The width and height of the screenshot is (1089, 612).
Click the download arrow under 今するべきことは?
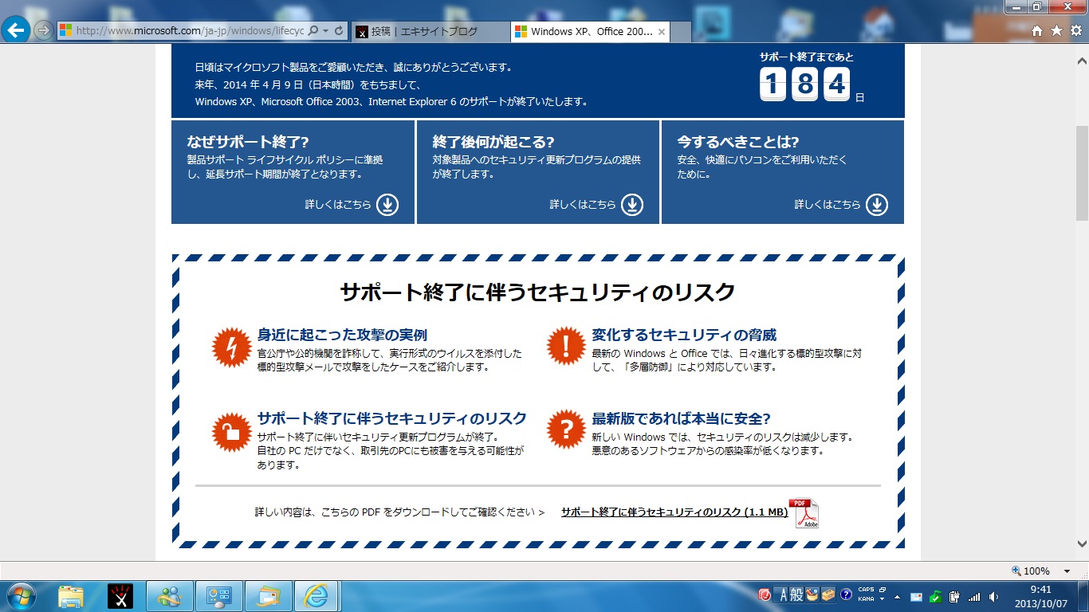coord(877,205)
